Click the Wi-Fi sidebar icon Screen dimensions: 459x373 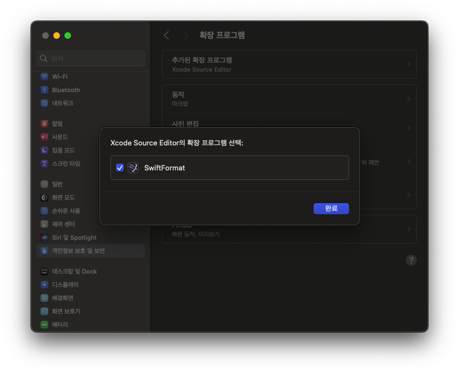pyautogui.click(x=44, y=77)
